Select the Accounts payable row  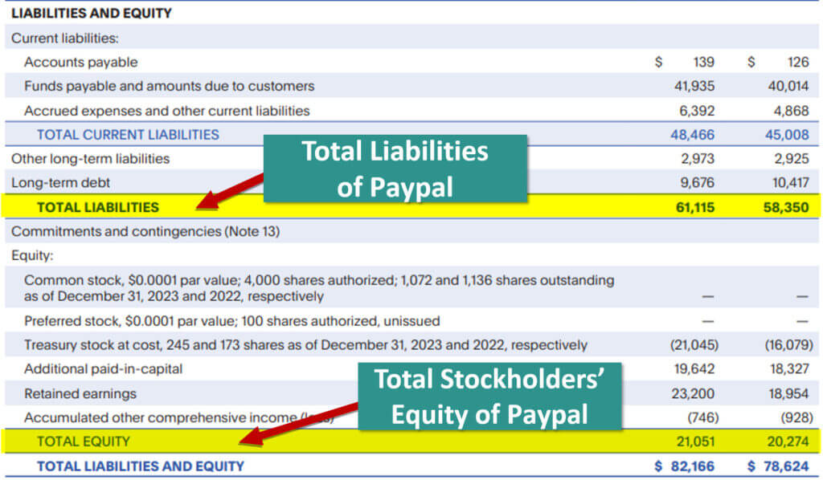click(80, 61)
